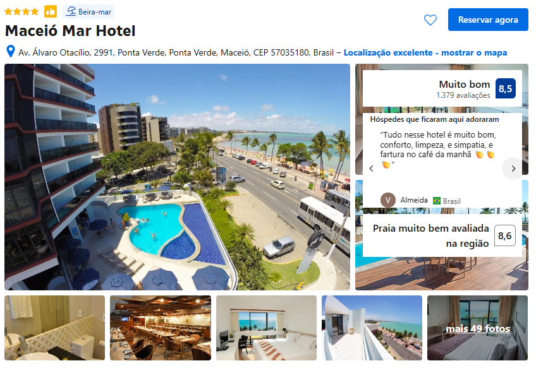The image size is (536, 368).
Task: Click the 8,6 beach rating badge
Action: [x=504, y=236]
